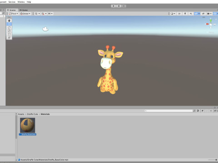Open the snap increment dropdown
218x163 pixels.
click(x=50, y=14)
